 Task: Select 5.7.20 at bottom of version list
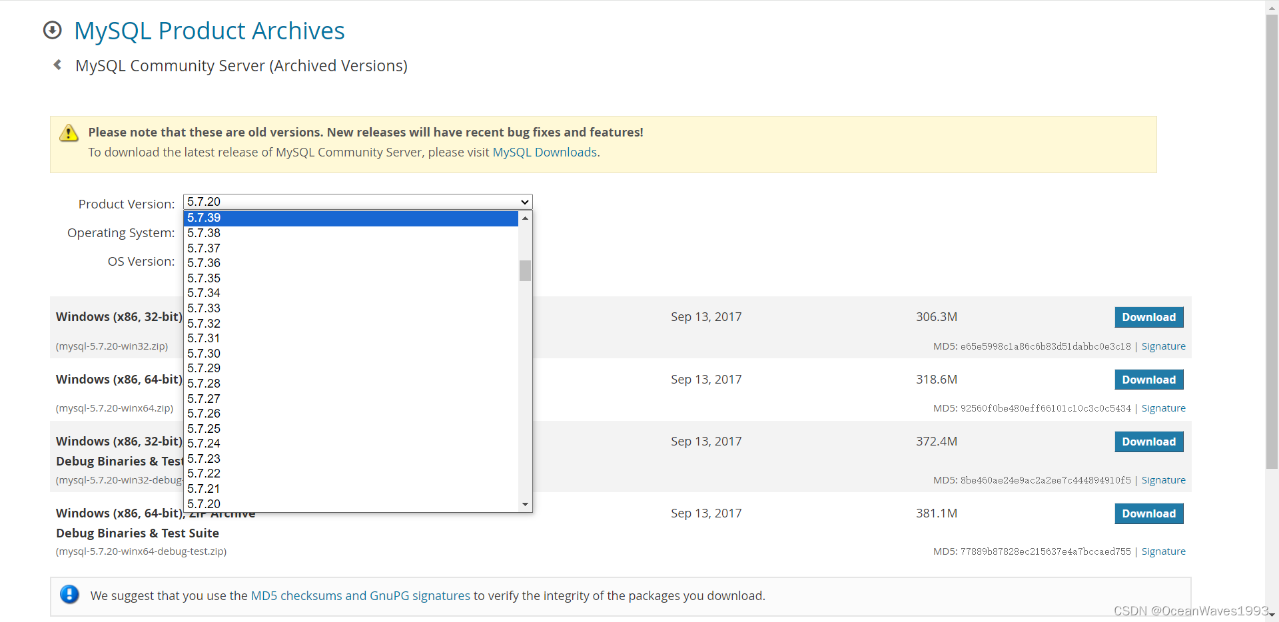pos(351,504)
